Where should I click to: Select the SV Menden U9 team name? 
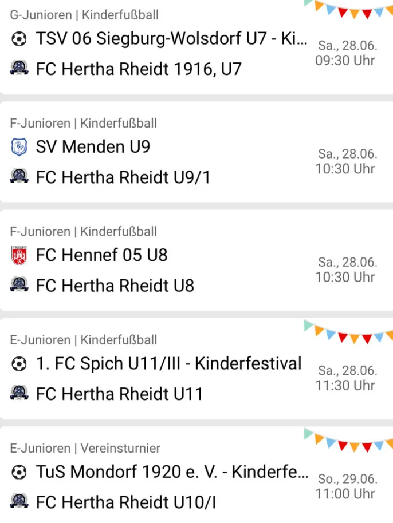pos(93,147)
